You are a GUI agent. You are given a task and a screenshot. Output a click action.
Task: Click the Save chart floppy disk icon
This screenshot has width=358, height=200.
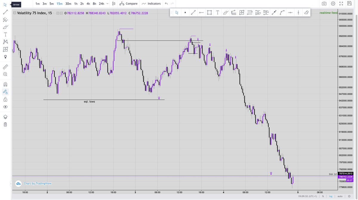click(349, 4)
